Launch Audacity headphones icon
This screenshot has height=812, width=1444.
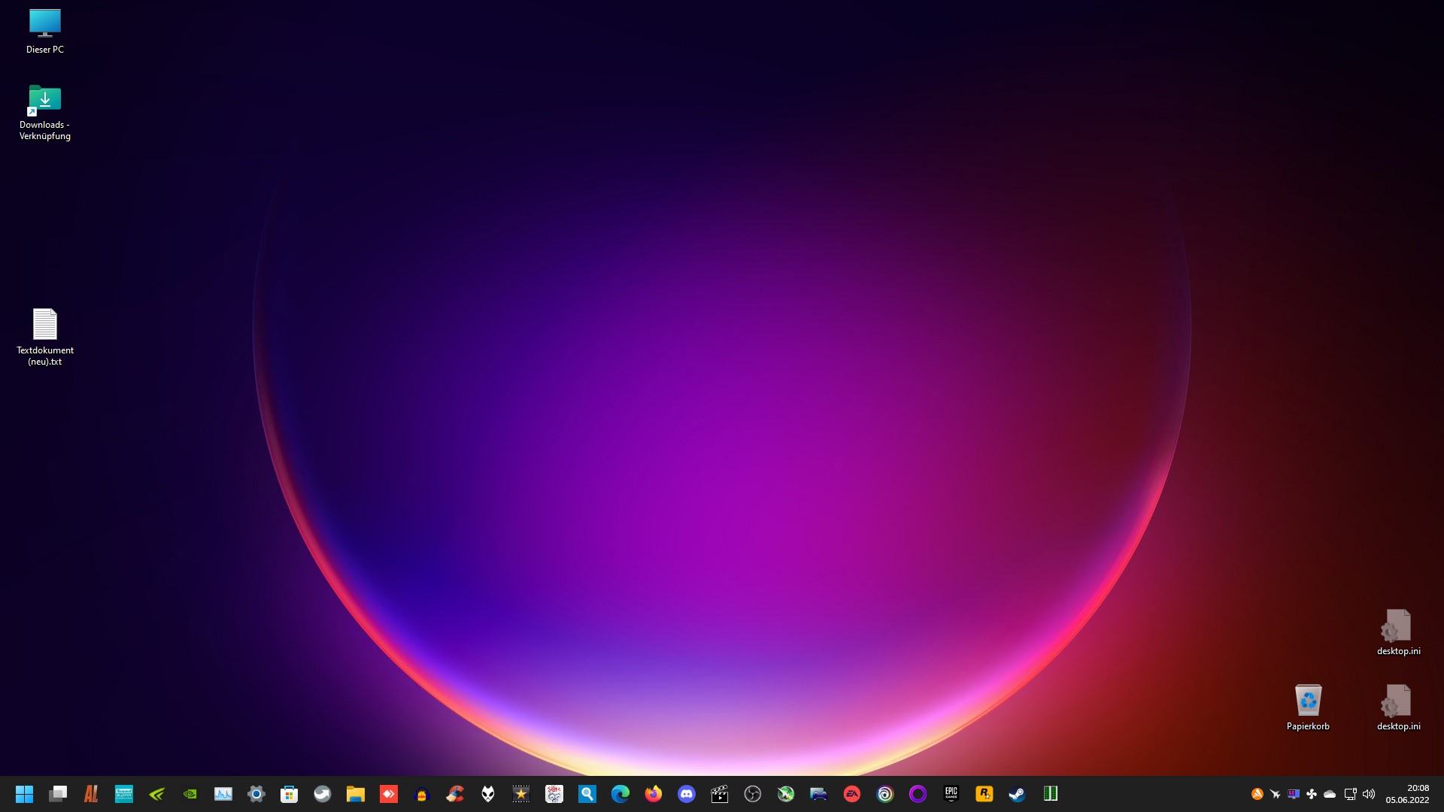(422, 794)
